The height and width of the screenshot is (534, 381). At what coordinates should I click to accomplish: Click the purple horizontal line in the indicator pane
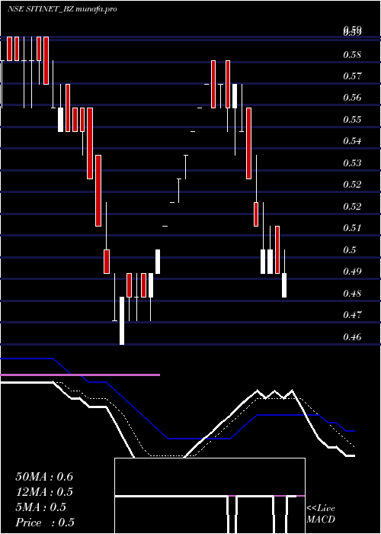click(80, 375)
